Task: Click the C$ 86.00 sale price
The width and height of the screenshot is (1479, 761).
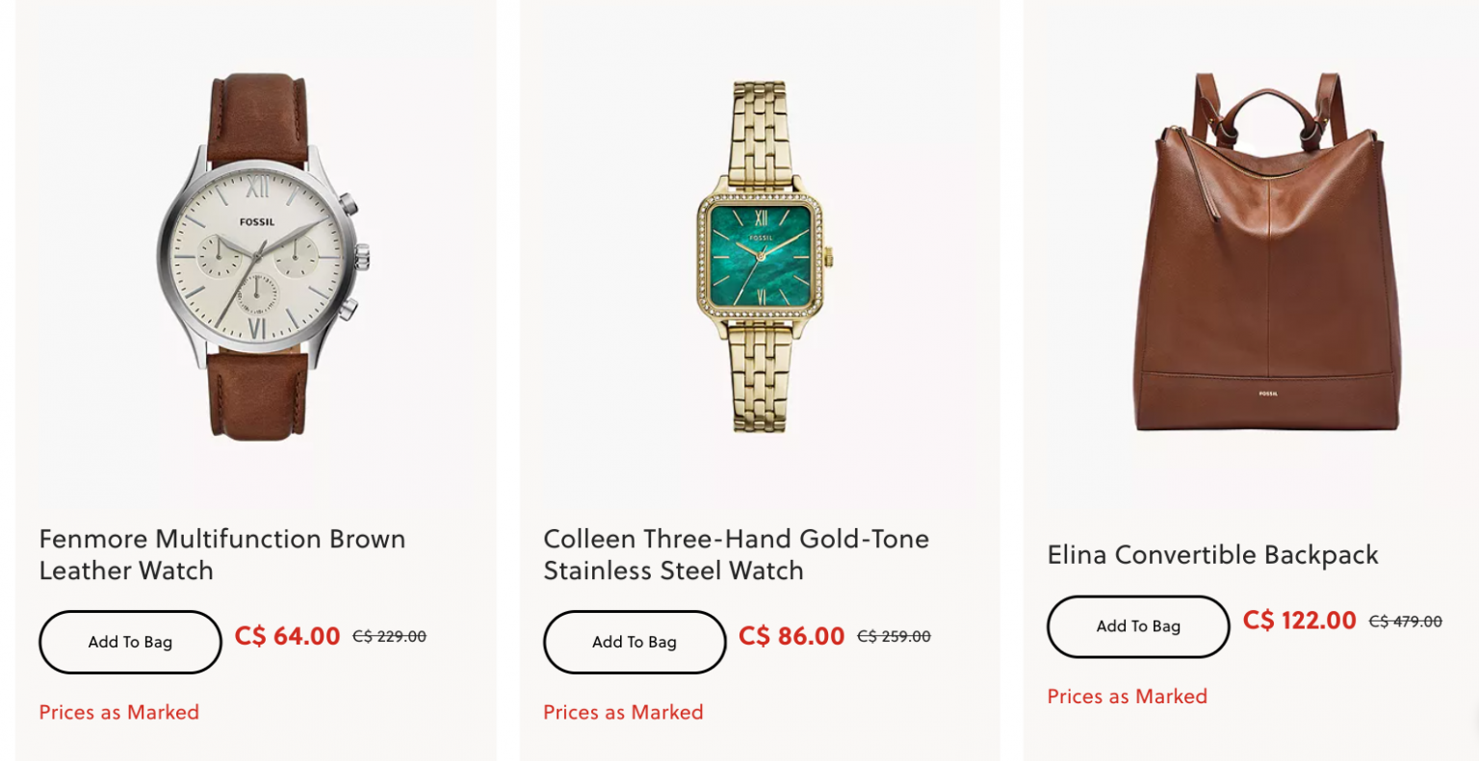Action: pyautogui.click(x=791, y=636)
